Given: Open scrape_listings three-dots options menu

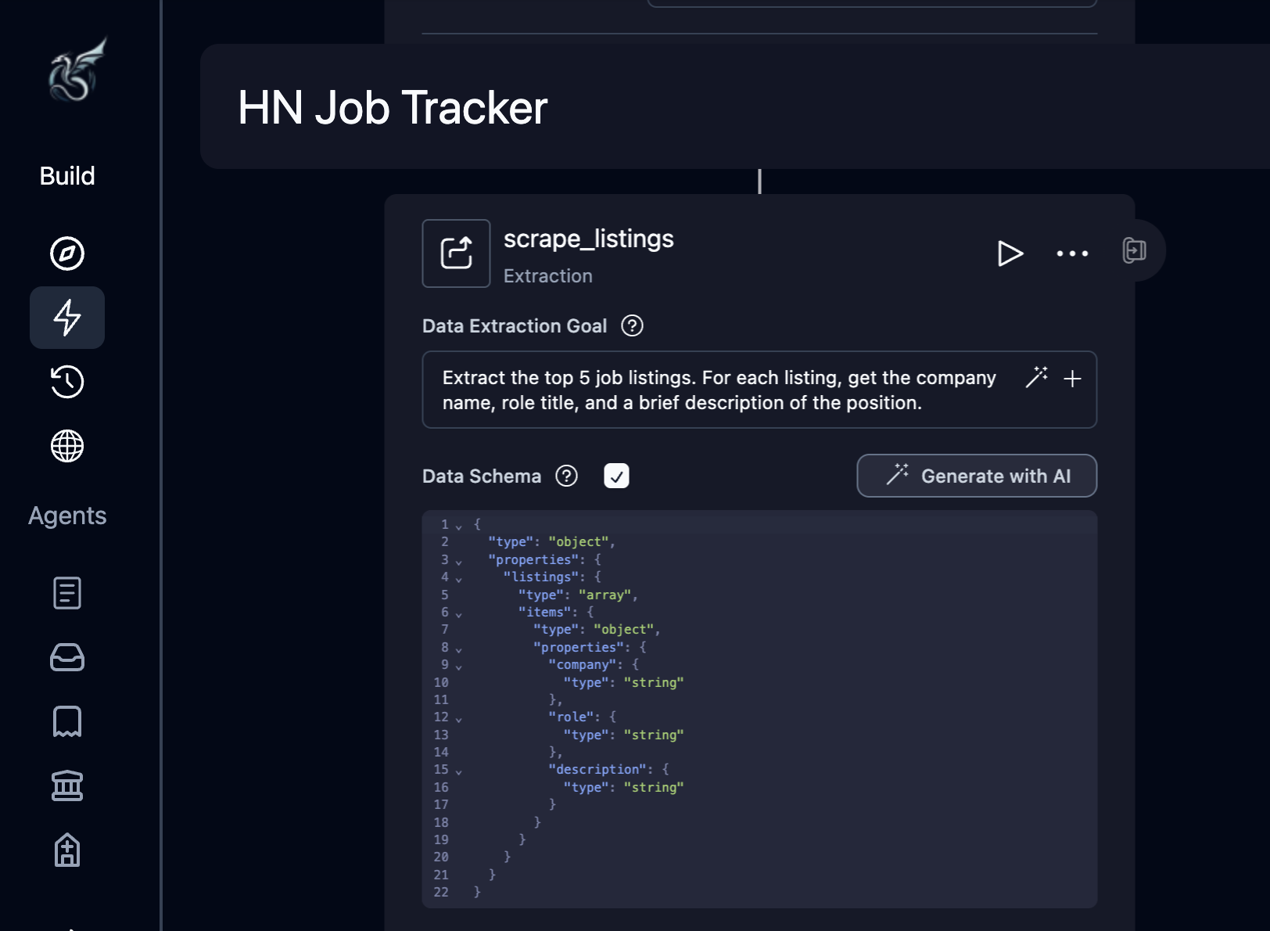Looking at the screenshot, I should [1072, 253].
